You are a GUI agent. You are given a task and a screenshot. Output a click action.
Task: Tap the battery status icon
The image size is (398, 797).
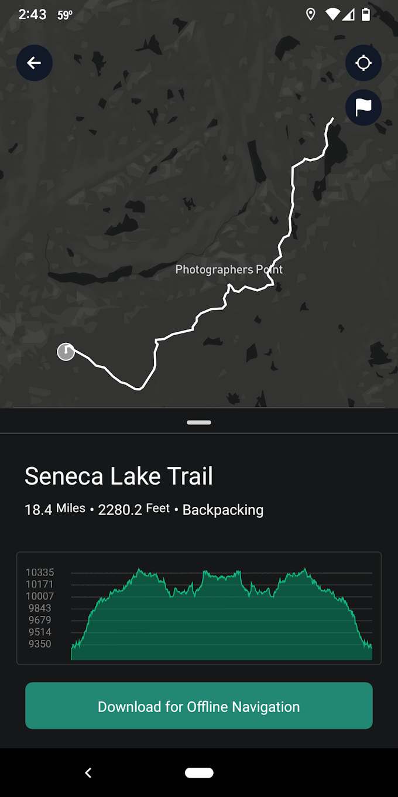366,15
